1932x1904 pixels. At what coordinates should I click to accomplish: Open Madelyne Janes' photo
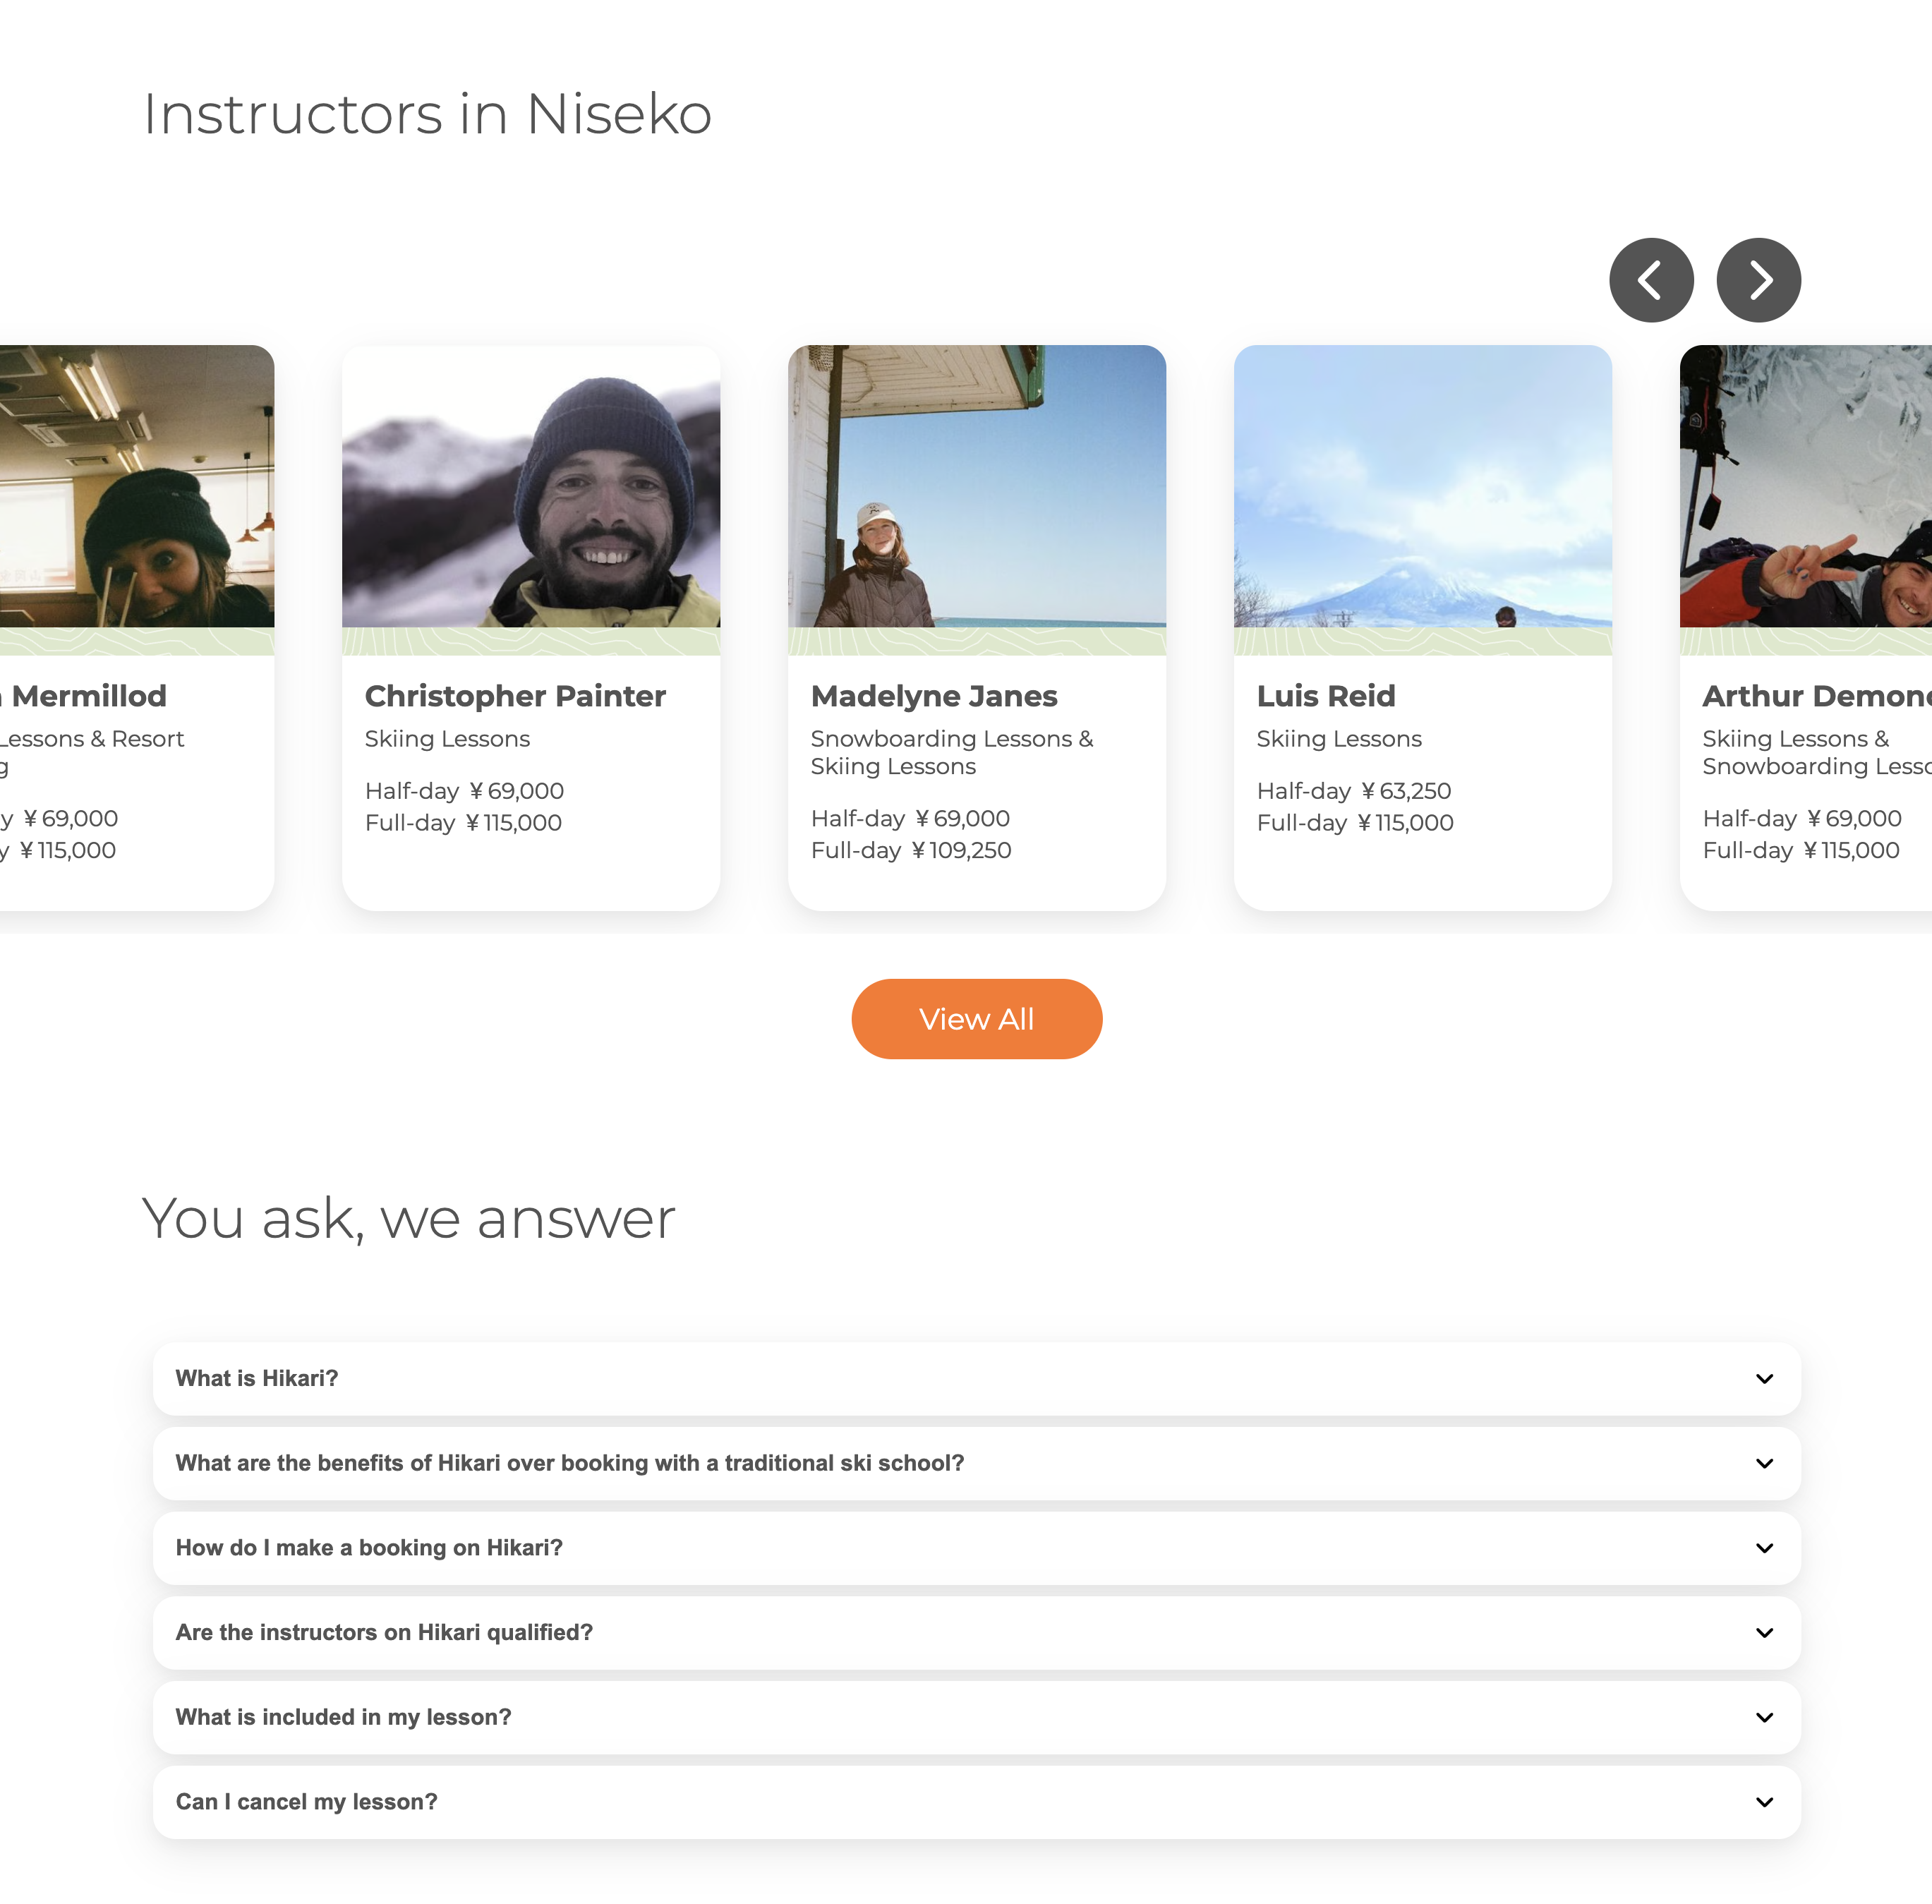tap(977, 486)
